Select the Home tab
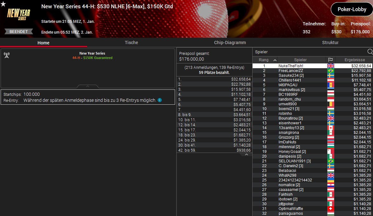373x216 pixels. (x=43, y=43)
